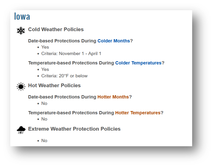Click Yes under Colder Temperatures question
This screenshot has width=213, height=167.
tap(45, 69)
